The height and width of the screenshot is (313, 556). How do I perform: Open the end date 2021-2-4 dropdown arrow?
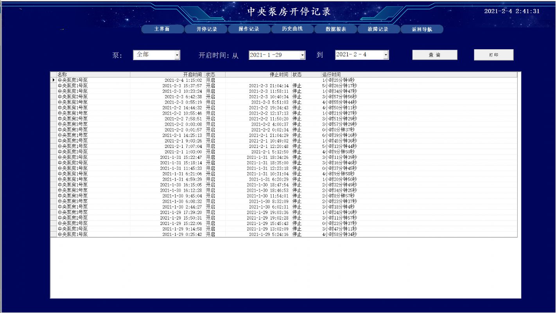[x=386, y=55]
